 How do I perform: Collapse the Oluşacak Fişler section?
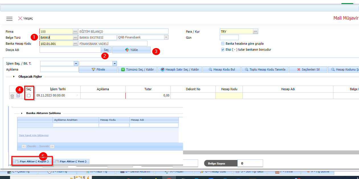14,77
